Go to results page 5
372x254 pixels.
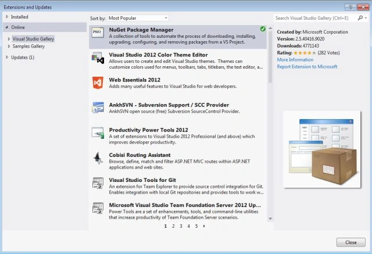pos(196,226)
